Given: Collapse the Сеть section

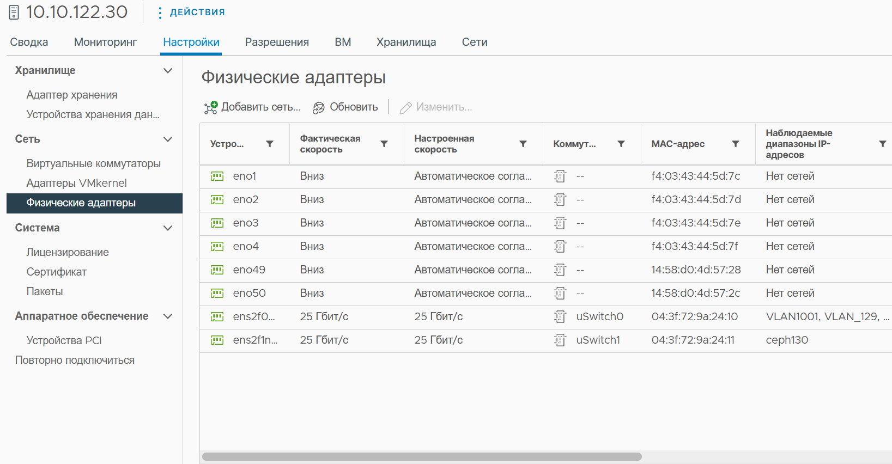Looking at the screenshot, I should [x=168, y=139].
